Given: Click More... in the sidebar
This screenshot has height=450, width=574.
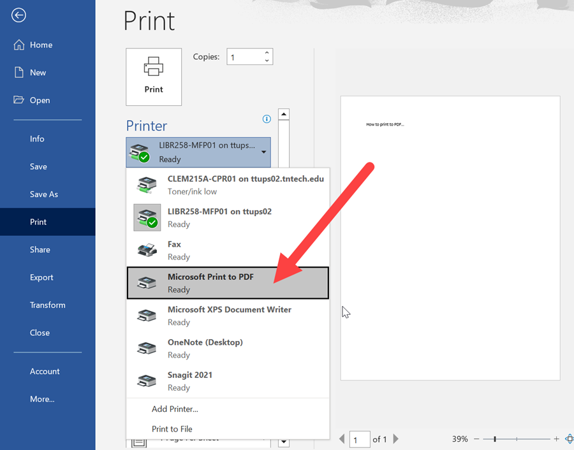Looking at the screenshot, I should (x=48, y=399).
